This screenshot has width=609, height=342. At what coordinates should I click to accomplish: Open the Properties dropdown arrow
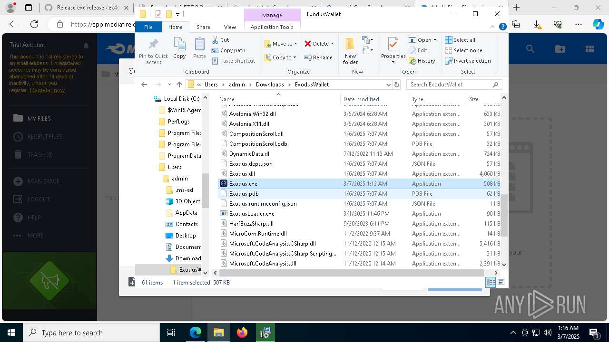click(393, 62)
